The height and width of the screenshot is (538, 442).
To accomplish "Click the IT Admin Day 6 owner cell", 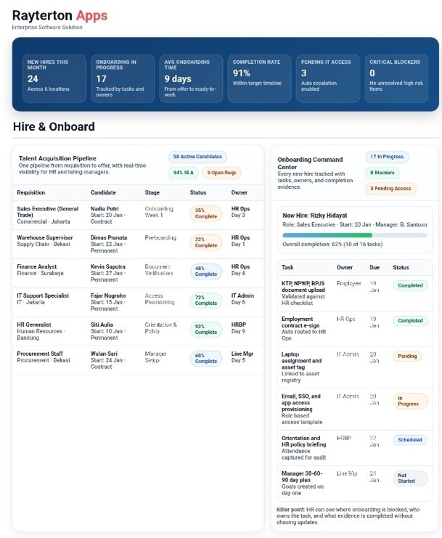I will (242, 299).
